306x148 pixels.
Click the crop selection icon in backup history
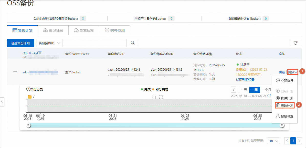154,97
